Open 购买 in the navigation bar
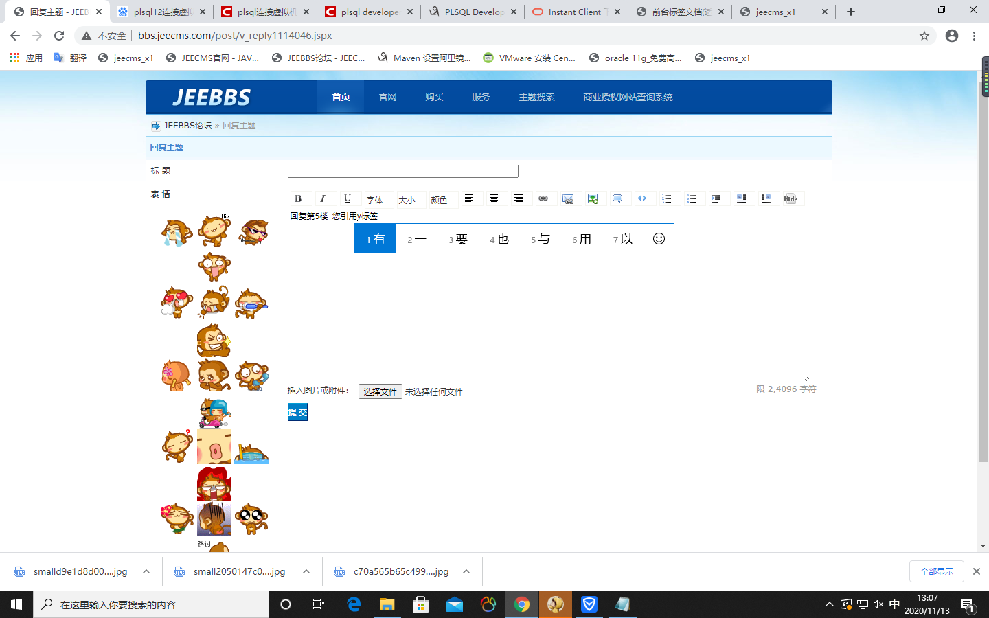The height and width of the screenshot is (618, 989). point(435,97)
